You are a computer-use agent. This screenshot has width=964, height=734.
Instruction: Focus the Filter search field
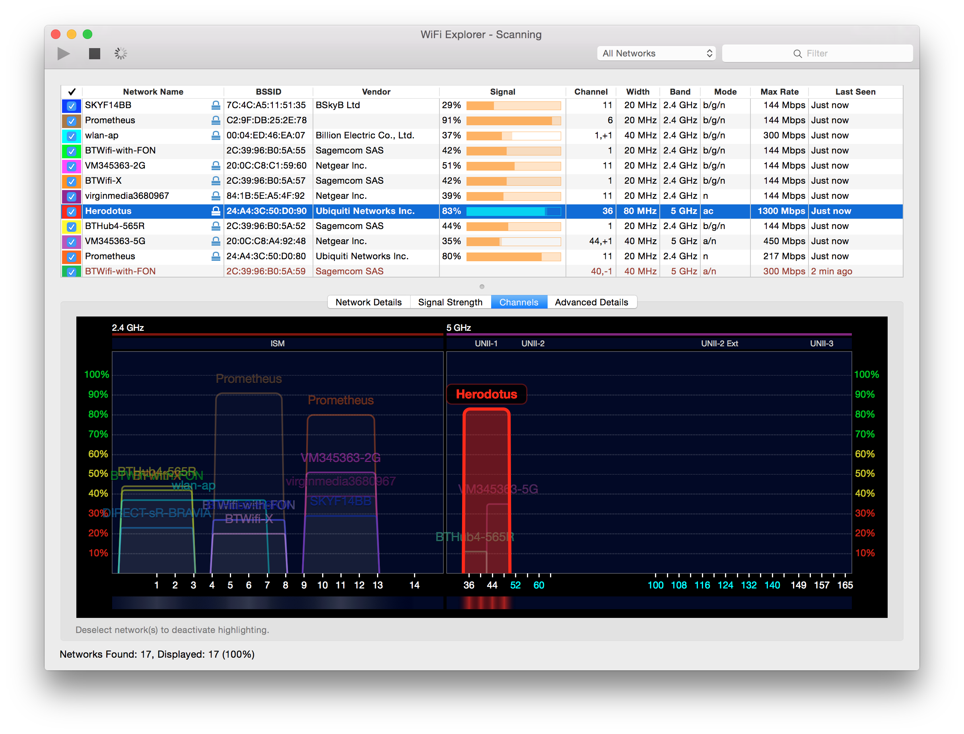point(817,53)
